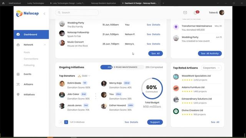Viewport: 246px width, 138px height.
Task: Click the 60% Contributed progress ring
Action: tap(152, 89)
